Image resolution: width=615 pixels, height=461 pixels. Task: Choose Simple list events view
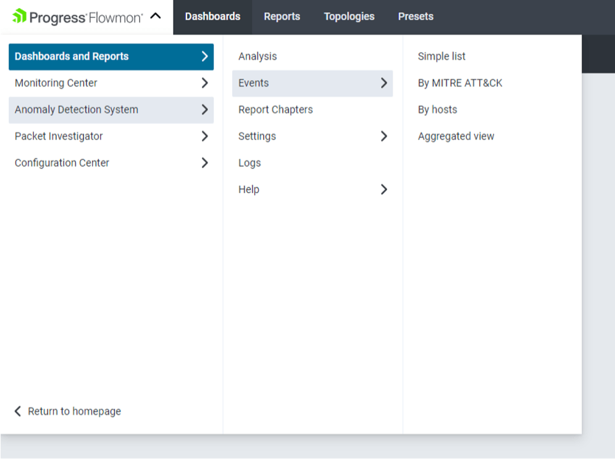tap(441, 57)
